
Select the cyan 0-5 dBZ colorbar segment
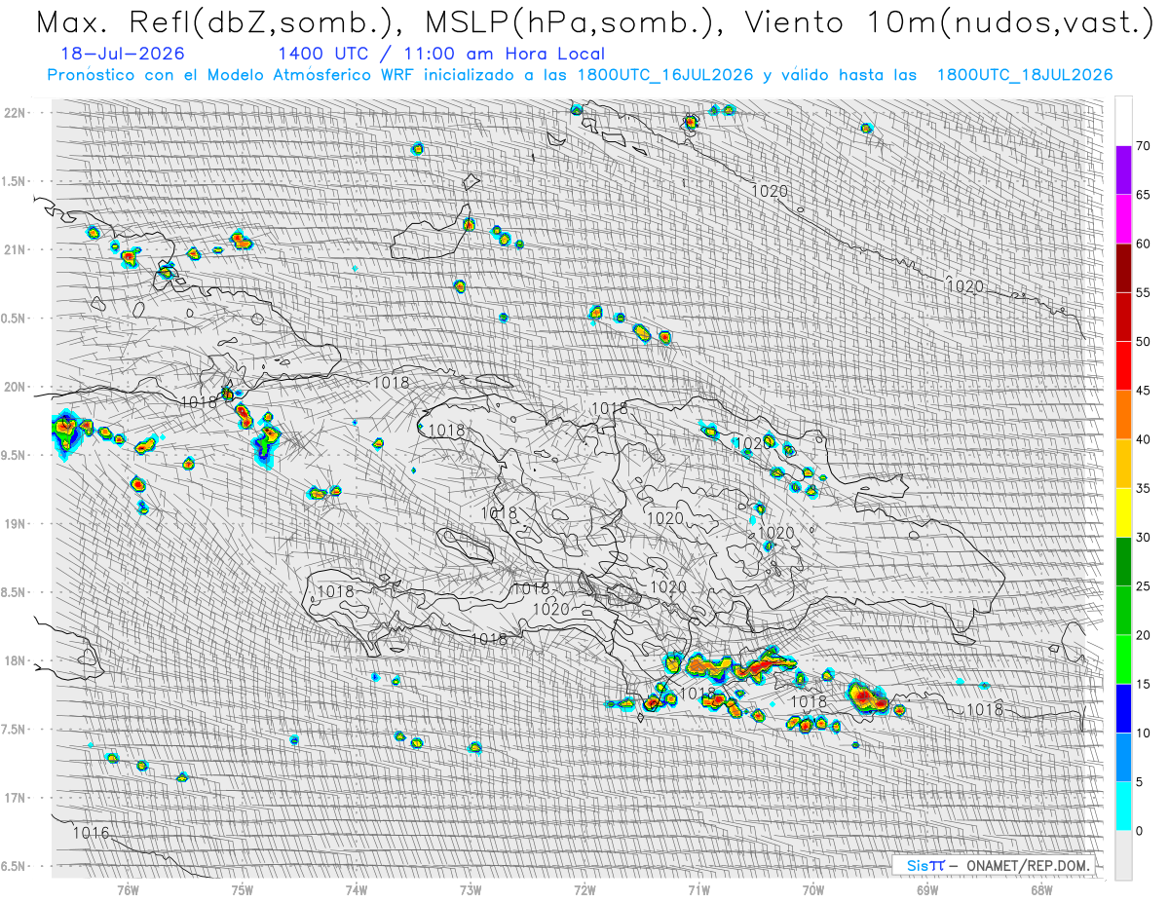click(x=1123, y=806)
